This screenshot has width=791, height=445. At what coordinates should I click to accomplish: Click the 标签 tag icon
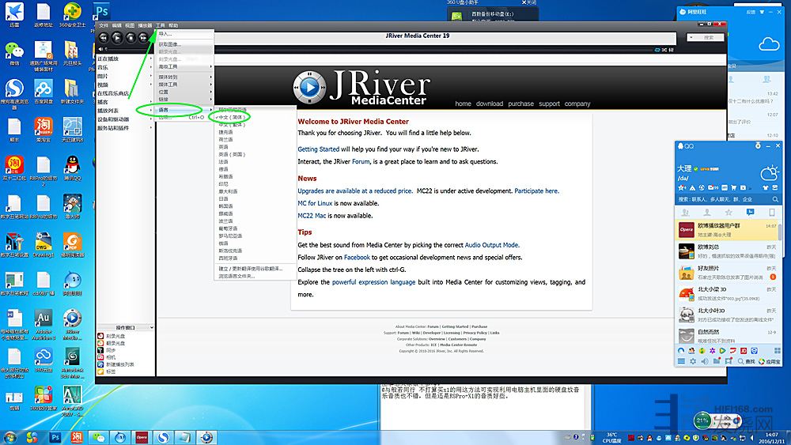click(x=100, y=371)
